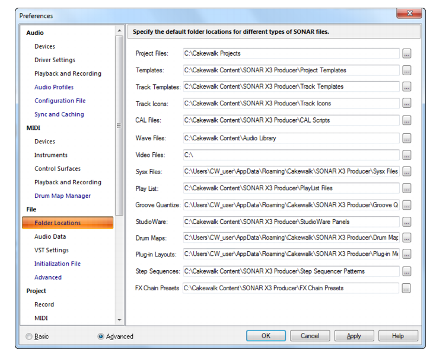Click the OK button
Image resolution: width=433 pixels, height=359 pixels.
pyautogui.click(x=266, y=336)
